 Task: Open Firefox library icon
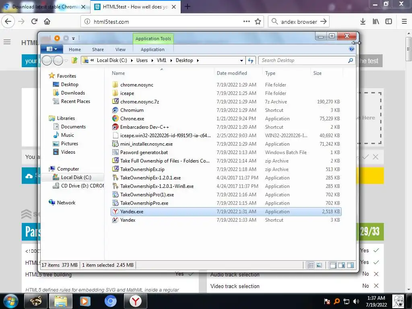(376, 22)
